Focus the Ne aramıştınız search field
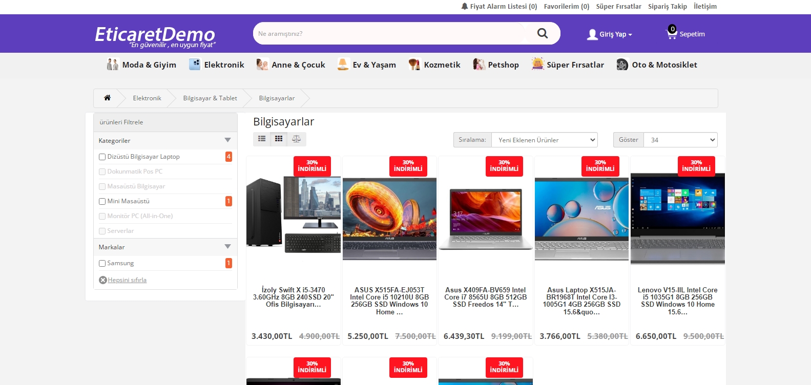This screenshot has width=811, height=385. pyautogui.click(x=389, y=33)
